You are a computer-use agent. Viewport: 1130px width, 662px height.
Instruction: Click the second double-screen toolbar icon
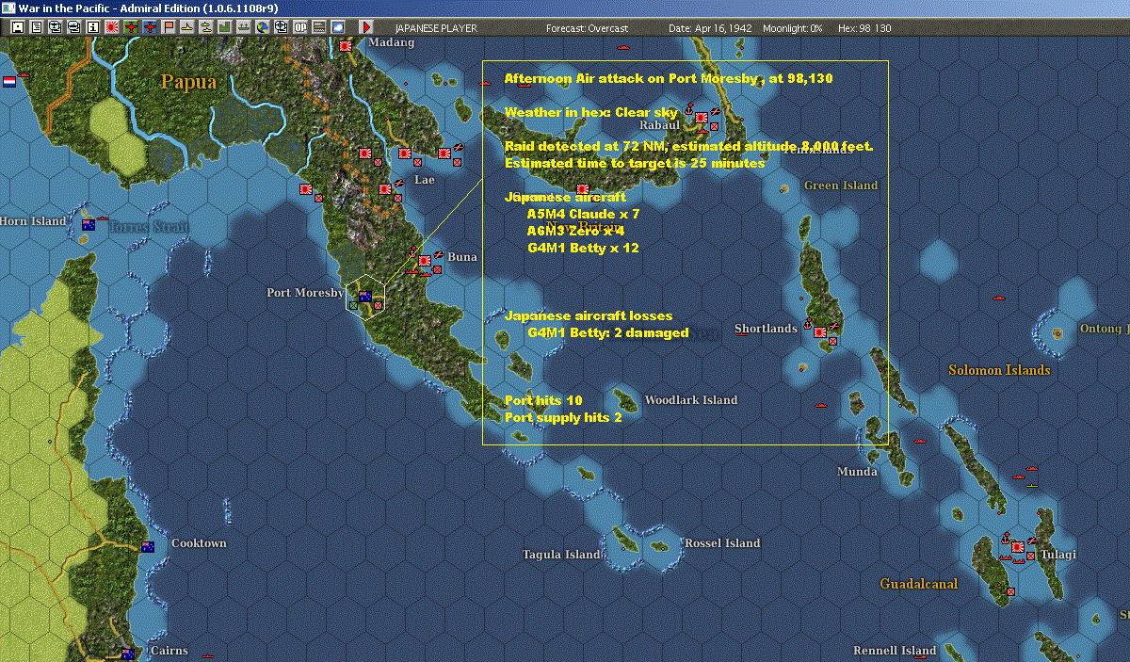coord(74,27)
